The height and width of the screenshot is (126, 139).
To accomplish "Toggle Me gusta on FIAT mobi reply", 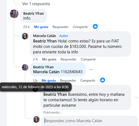I will tap(49, 59).
